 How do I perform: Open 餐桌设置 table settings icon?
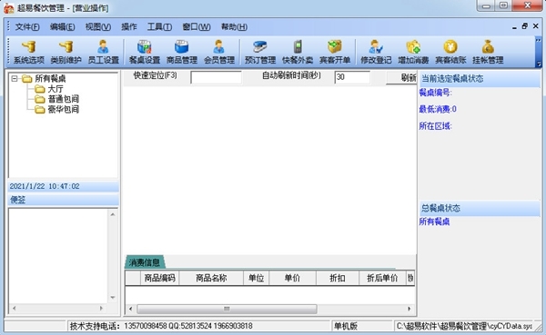point(145,52)
